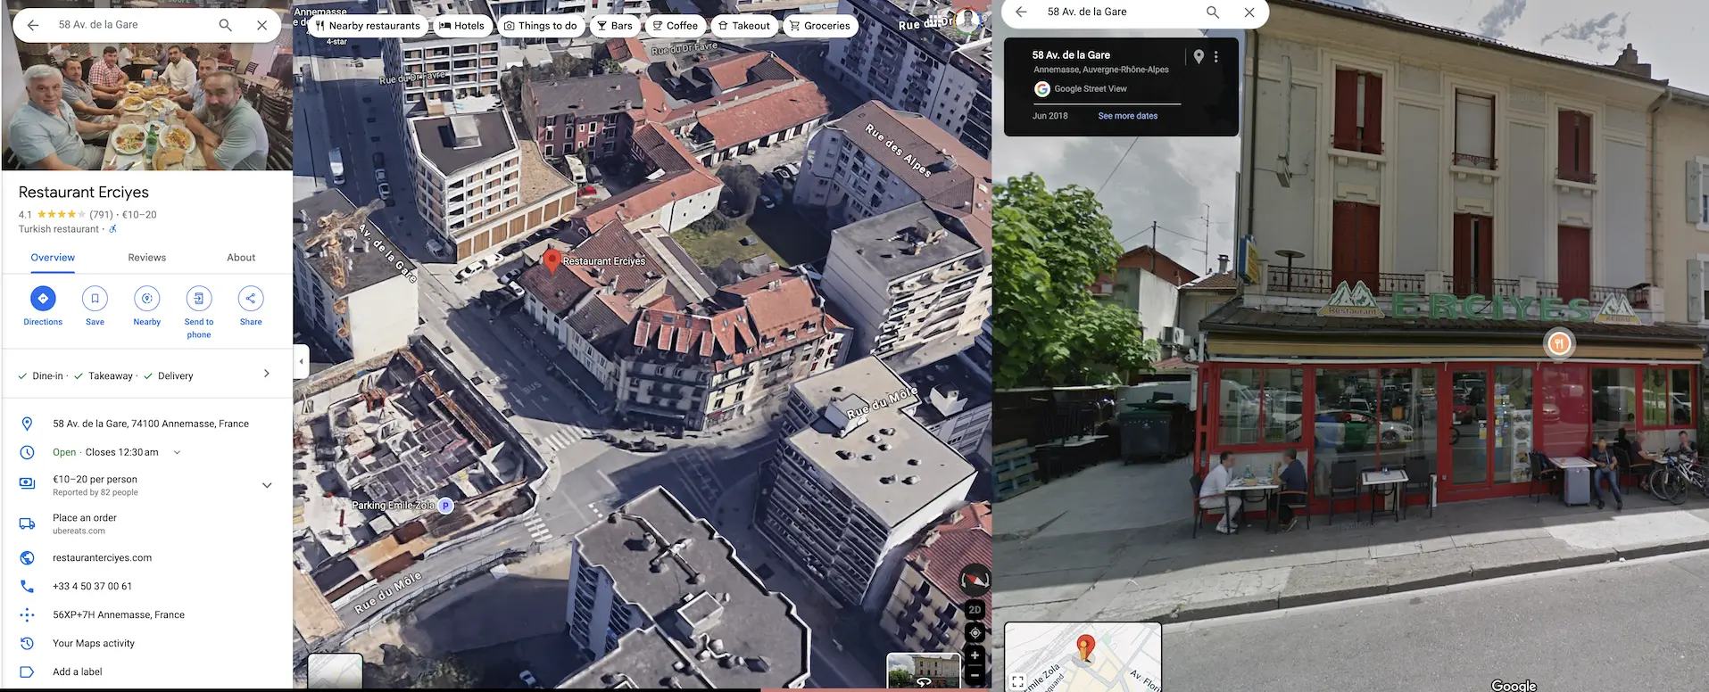Expand the Dine-in Takeaway Delivery options row
This screenshot has width=1709, height=692.
(x=146, y=375)
